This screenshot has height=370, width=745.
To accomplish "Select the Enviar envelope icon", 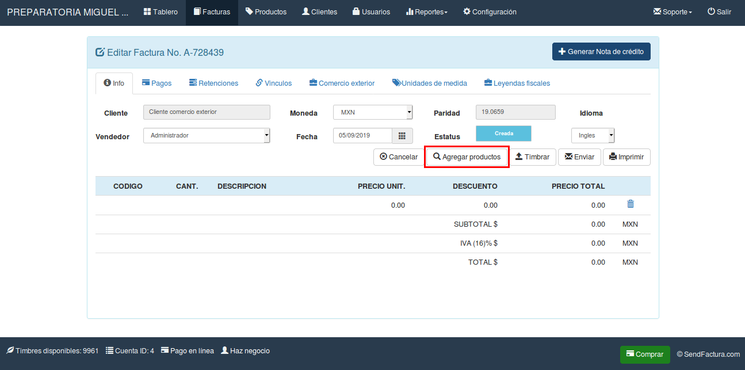I will (570, 157).
